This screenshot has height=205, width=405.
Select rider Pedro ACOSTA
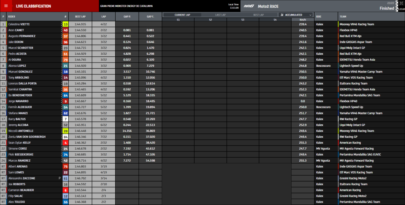click(x=17, y=54)
